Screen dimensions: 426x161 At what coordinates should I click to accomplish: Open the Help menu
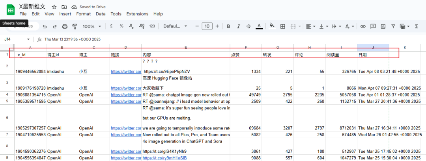click(x=158, y=14)
